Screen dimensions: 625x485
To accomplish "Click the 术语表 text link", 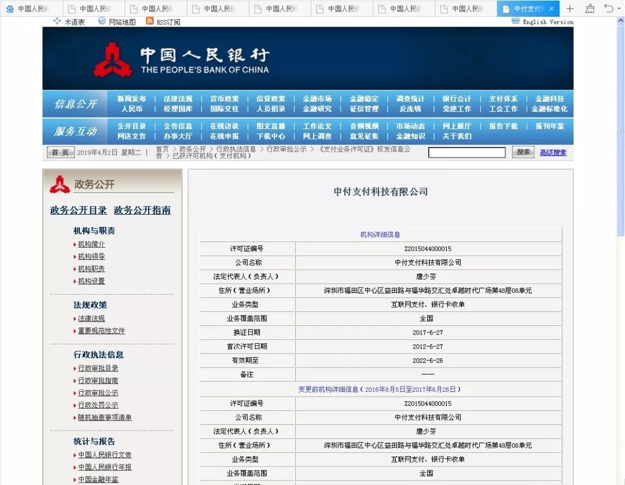I will pos(75,22).
